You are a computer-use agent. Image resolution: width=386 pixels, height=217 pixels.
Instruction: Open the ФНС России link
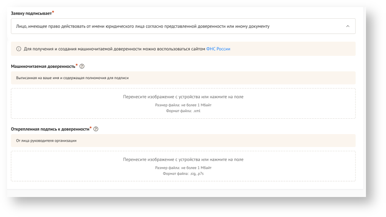click(x=218, y=49)
